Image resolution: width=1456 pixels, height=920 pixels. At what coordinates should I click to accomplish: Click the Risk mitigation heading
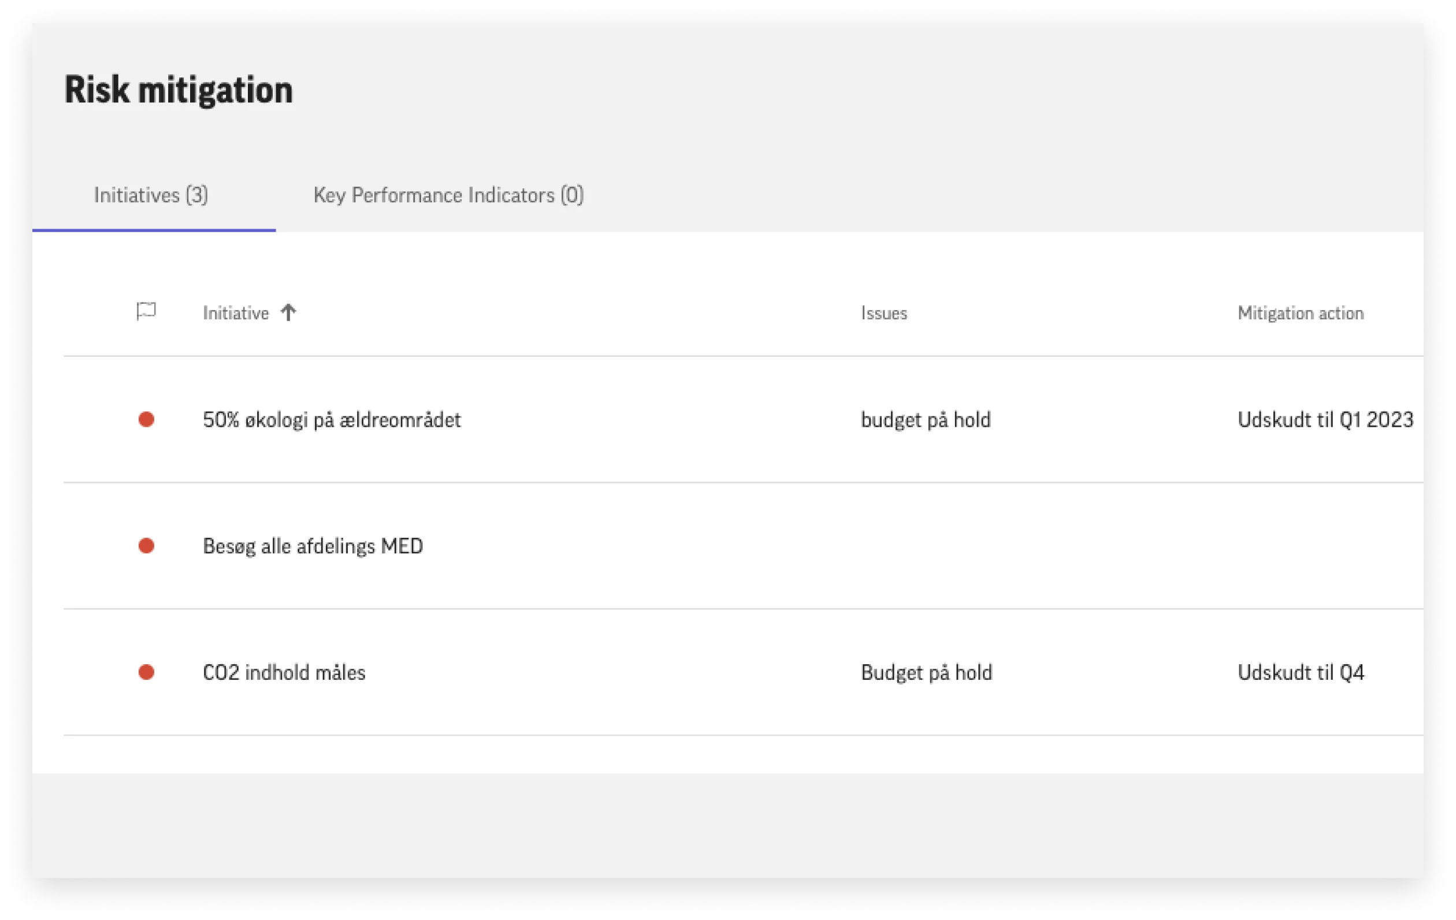(179, 90)
